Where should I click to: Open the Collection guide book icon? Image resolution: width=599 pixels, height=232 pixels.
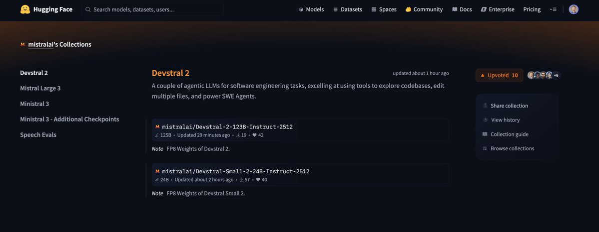pos(485,134)
